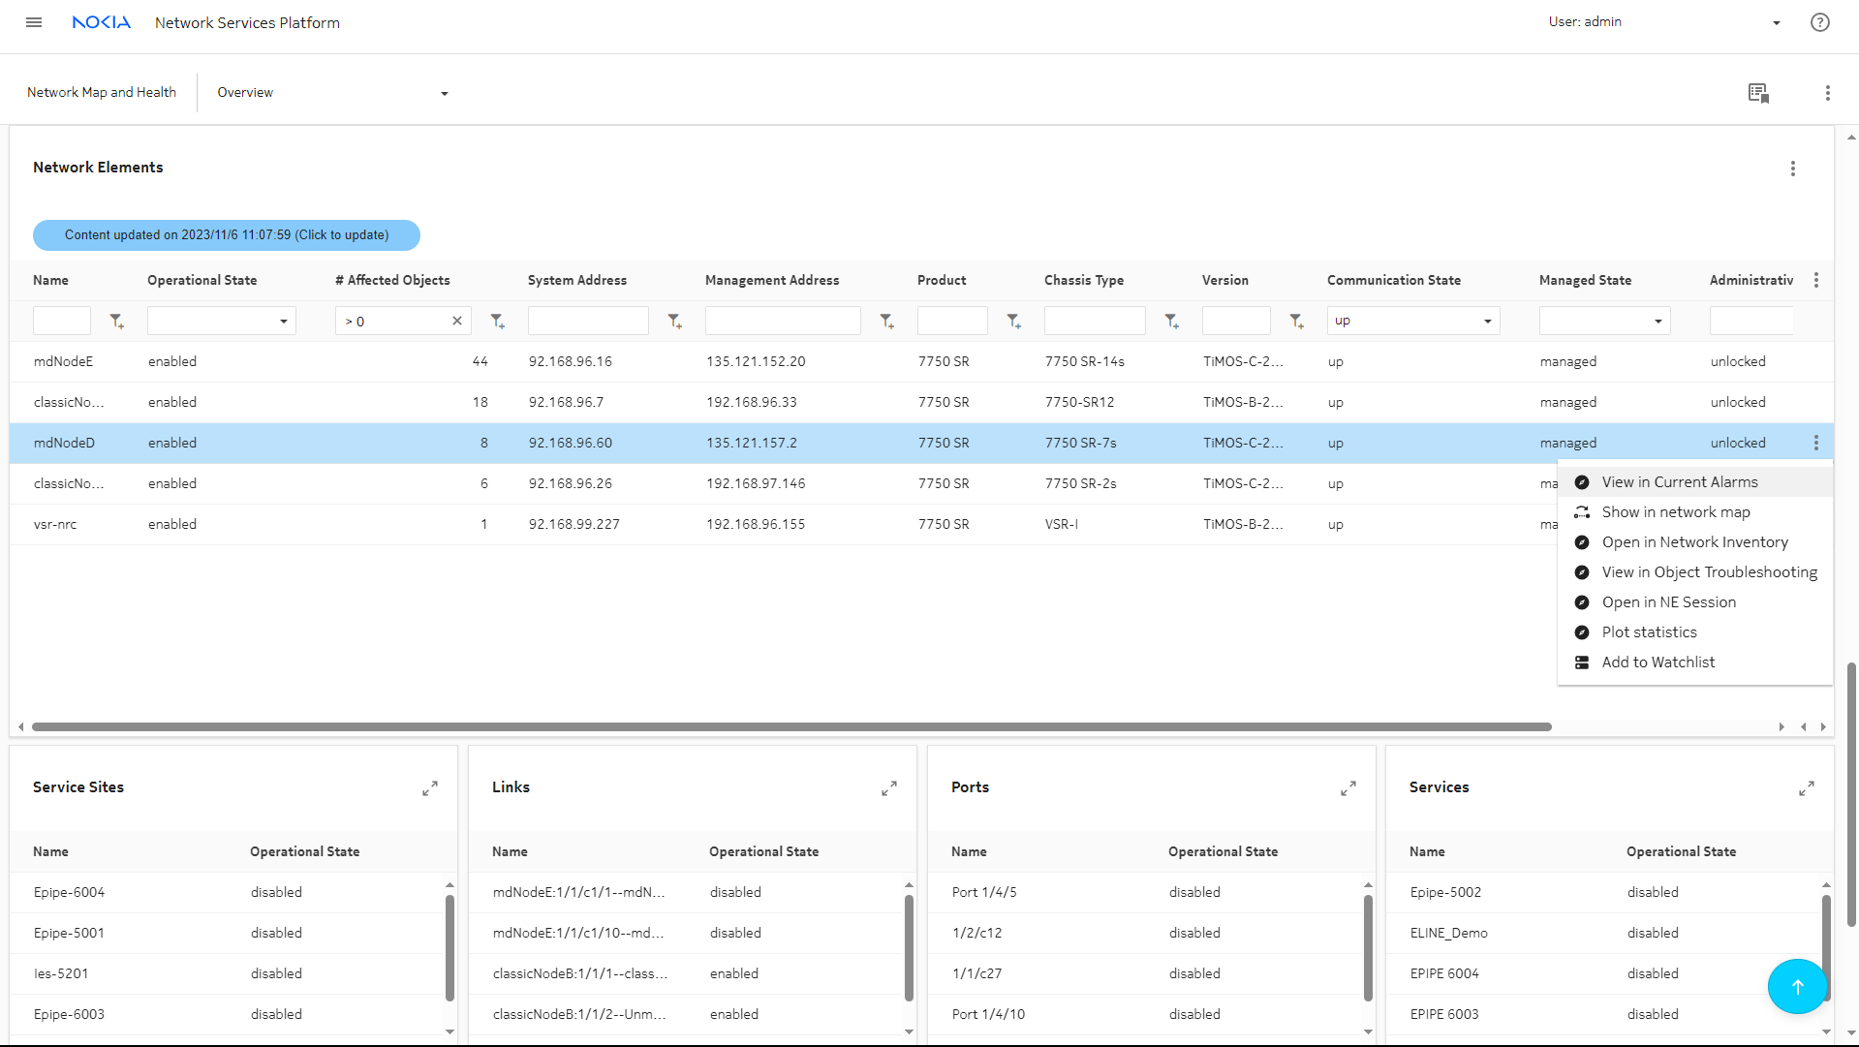The height and width of the screenshot is (1047, 1859).
Task: Select Add to Watchlist from context menu
Action: (1658, 662)
